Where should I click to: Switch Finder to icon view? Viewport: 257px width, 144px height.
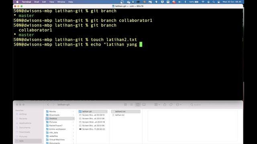126,104
